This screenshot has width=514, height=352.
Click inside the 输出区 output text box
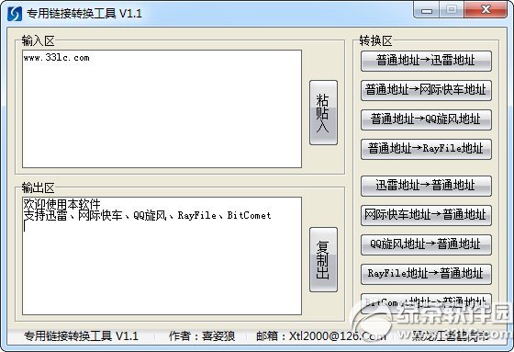point(162,256)
